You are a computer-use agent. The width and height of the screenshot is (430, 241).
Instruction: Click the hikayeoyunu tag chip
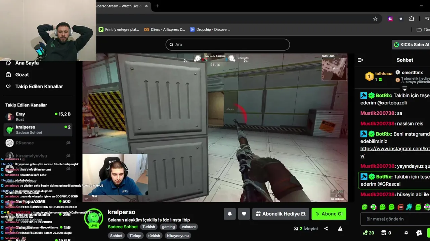[x=178, y=236]
